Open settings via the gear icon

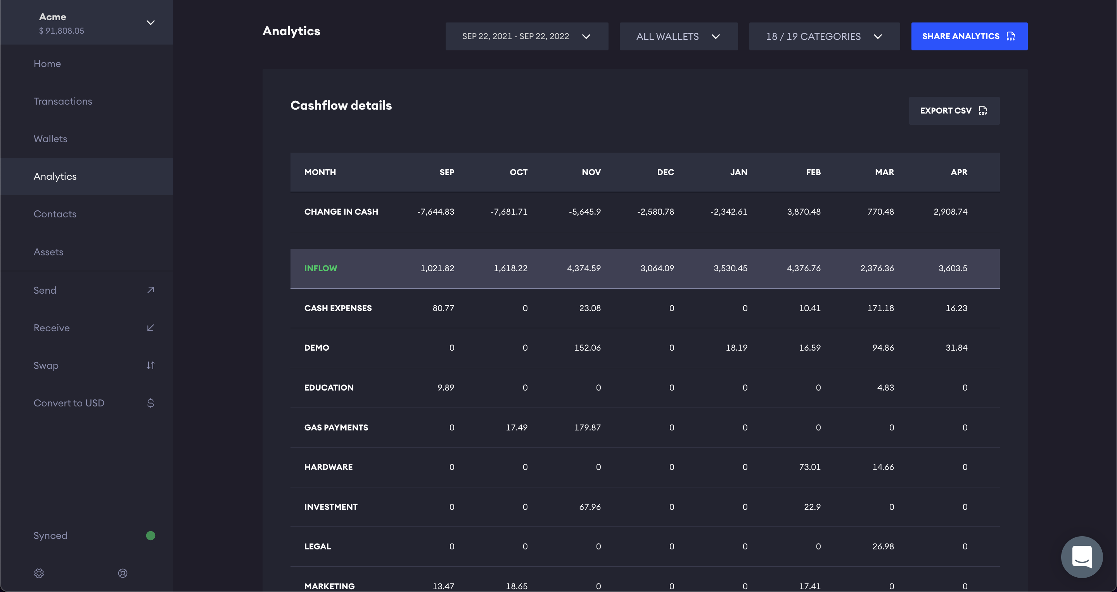pyautogui.click(x=39, y=573)
